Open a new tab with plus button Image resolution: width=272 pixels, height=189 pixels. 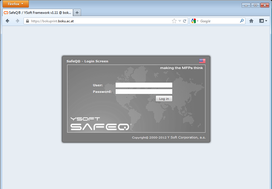point(77,13)
